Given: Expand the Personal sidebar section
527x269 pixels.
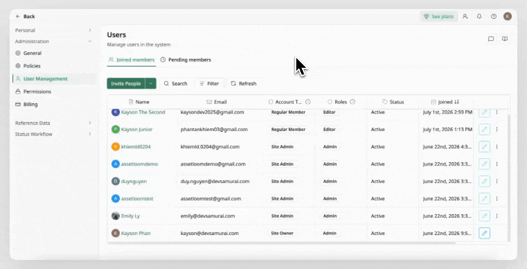Looking at the screenshot, I should [53, 30].
